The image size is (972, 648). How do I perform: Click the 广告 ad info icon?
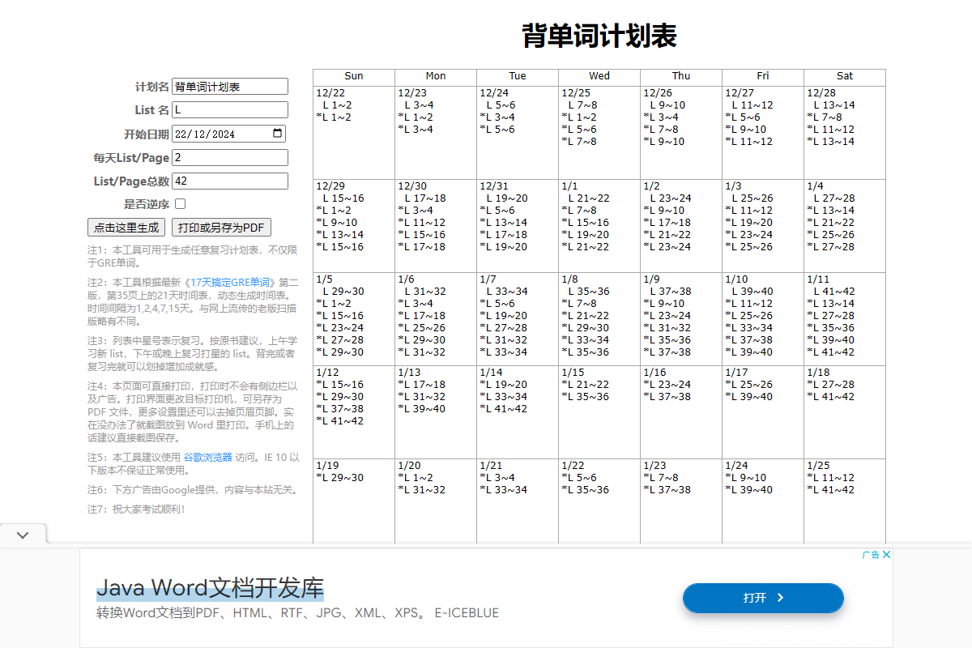coord(871,554)
